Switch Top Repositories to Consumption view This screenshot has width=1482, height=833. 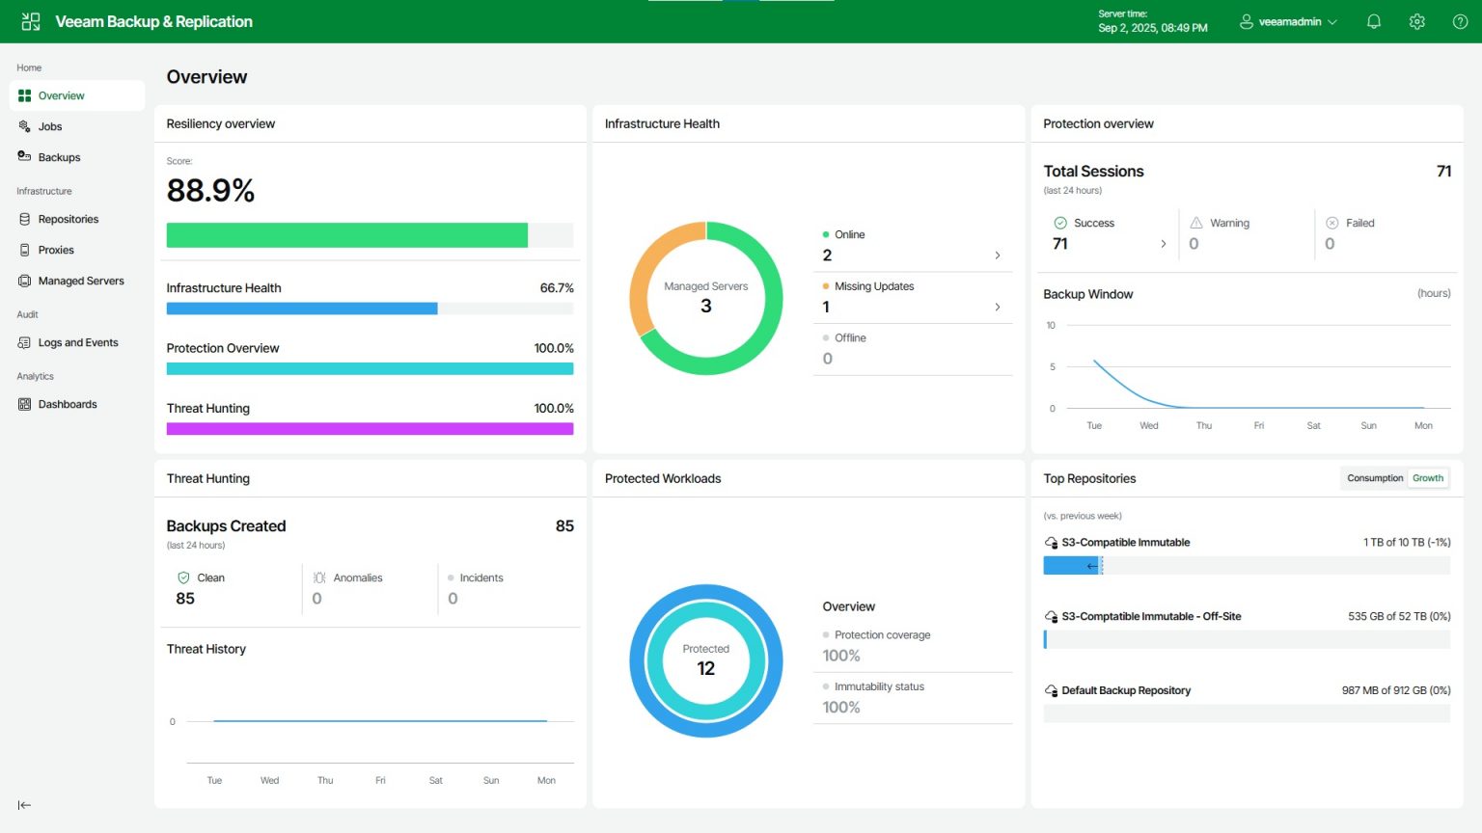coord(1374,477)
